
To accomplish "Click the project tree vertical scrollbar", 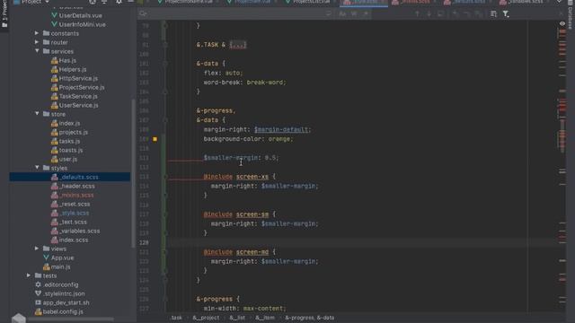I will point(134,172).
